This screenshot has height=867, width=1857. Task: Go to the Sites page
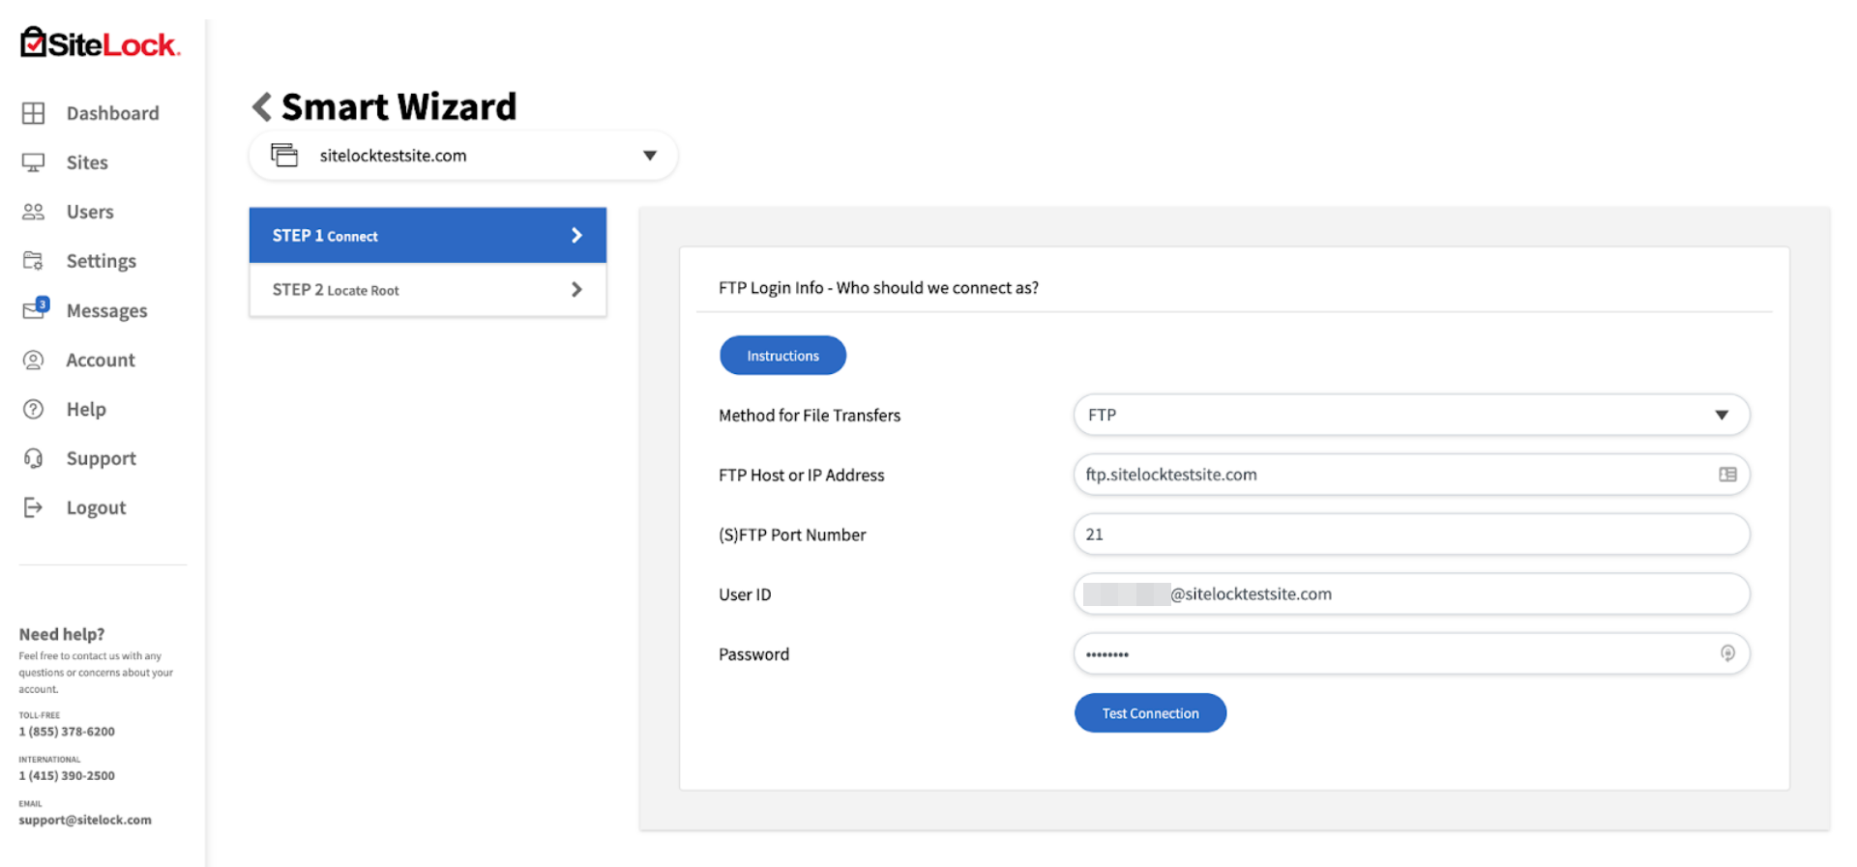pyautogui.click(x=87, y=162)
